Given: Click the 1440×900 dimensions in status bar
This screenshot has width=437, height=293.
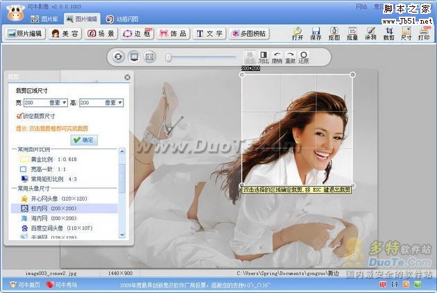Looking at the screenshot, I should pos(120,274).
